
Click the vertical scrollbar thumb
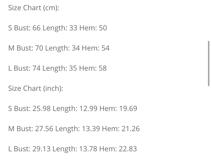[x=209, y=63]
